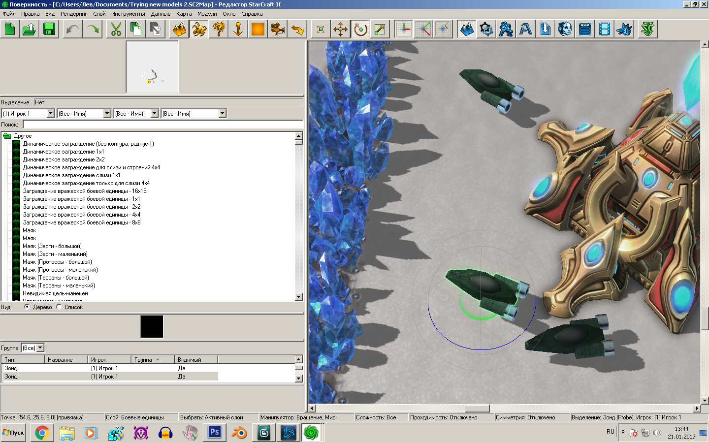Open the Trigger editor gear icon
The image size is (709, 443).
[x=486, y=30]
